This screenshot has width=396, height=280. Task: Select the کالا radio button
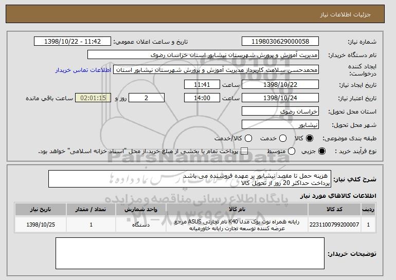309,138
